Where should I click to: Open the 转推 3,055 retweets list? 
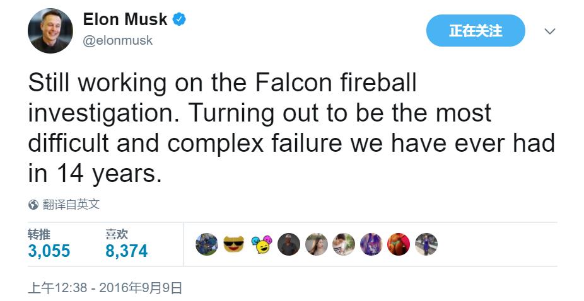49,244
